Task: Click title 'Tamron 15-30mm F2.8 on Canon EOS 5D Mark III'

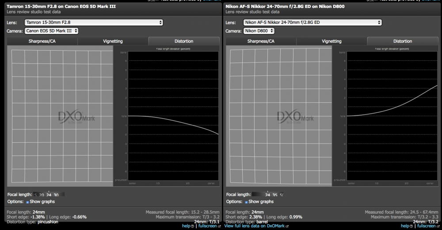Action: point(61,6)
